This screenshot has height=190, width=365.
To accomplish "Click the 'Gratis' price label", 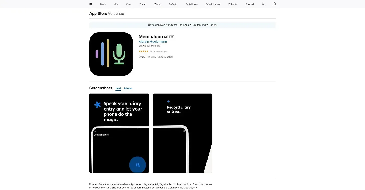I will click(x=142, y=57).
